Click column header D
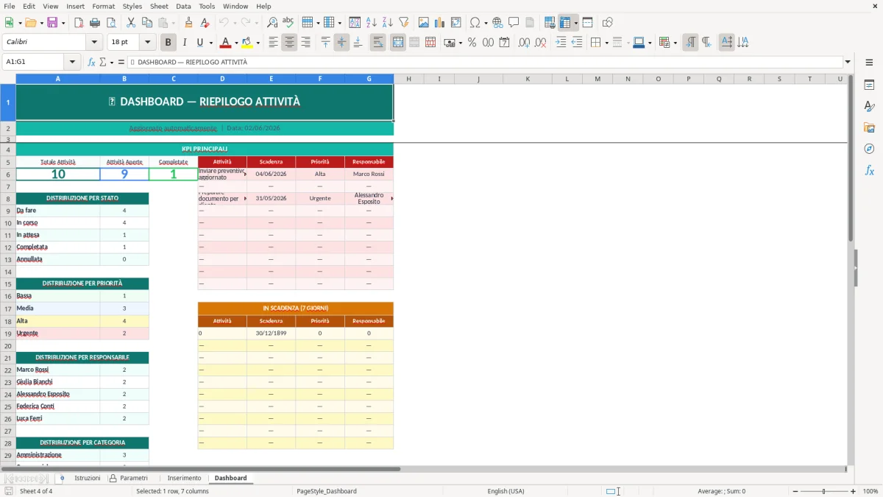Image resolution: width=883 pixels, height=497 pixels. (x=222, y=79)
